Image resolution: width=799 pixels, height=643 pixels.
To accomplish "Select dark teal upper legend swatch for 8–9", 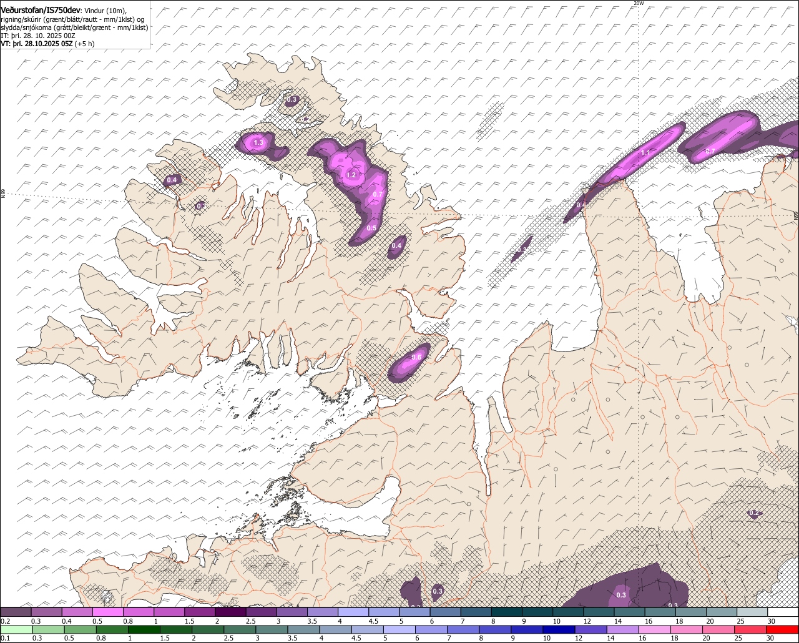I will point(507,612).
